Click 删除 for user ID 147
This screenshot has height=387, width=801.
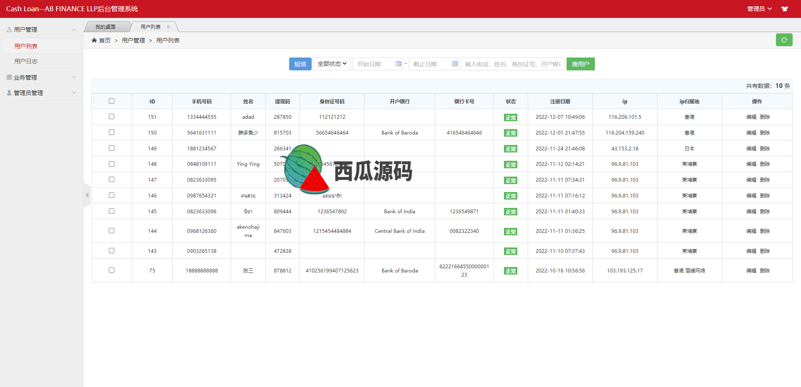coord(765,180)
